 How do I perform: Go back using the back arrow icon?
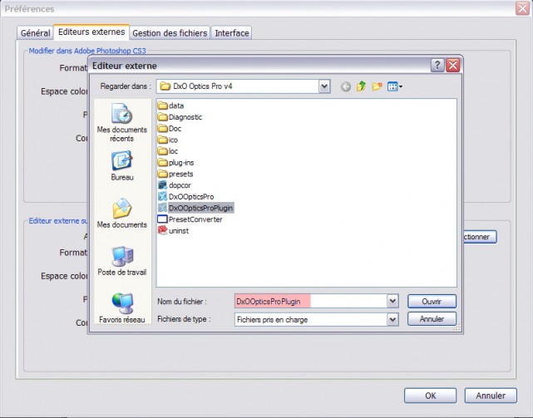tap(346, 86)
